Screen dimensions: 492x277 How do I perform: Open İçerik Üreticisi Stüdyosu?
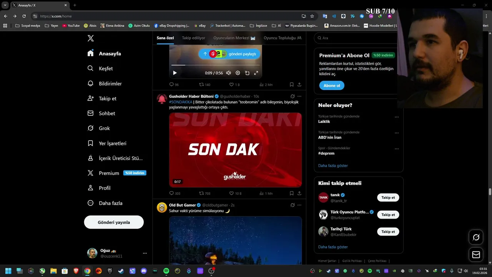(115, 158)
